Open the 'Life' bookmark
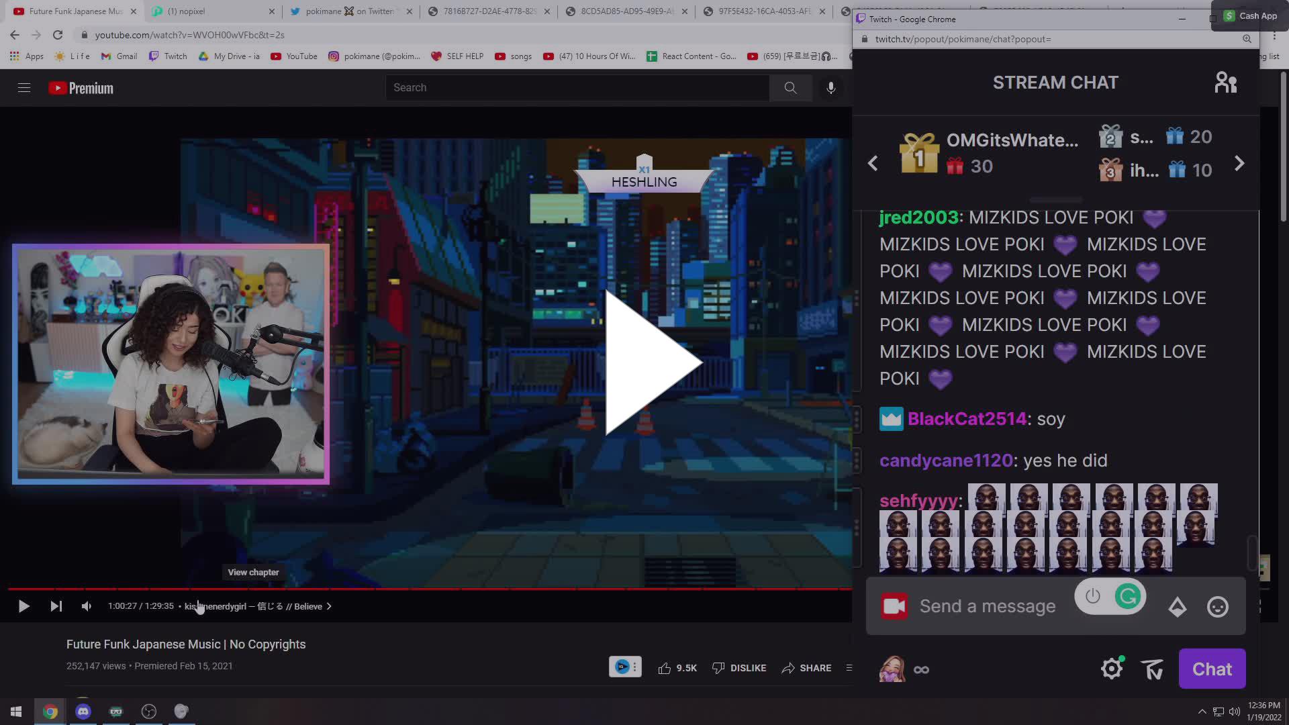Image resolution: width=1289 pixels, height=725 pixels. [x=72, y=56]
